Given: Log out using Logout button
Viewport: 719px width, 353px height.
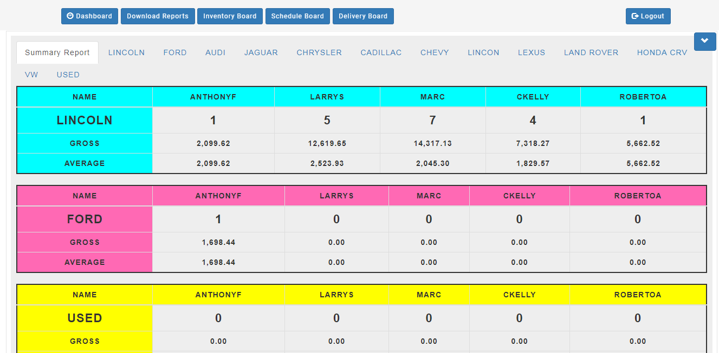Looking at the screenshot, I should [x=648, y=16].
